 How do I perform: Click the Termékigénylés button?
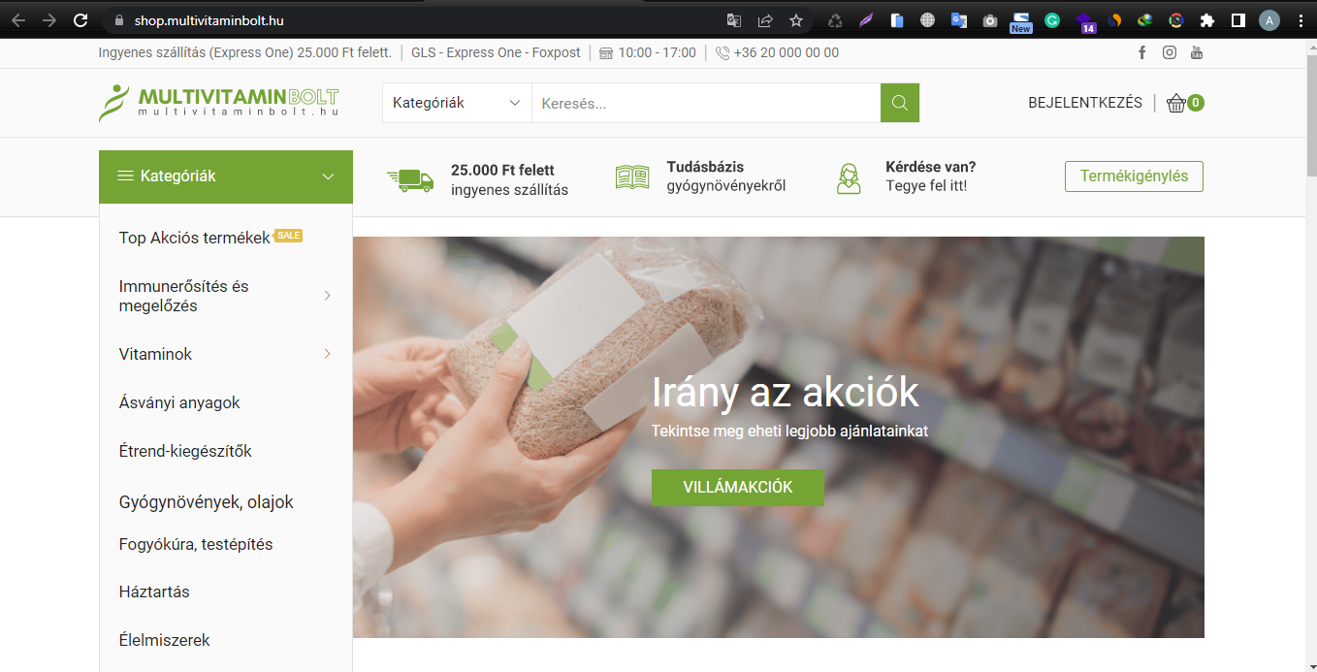(1134, 176)
